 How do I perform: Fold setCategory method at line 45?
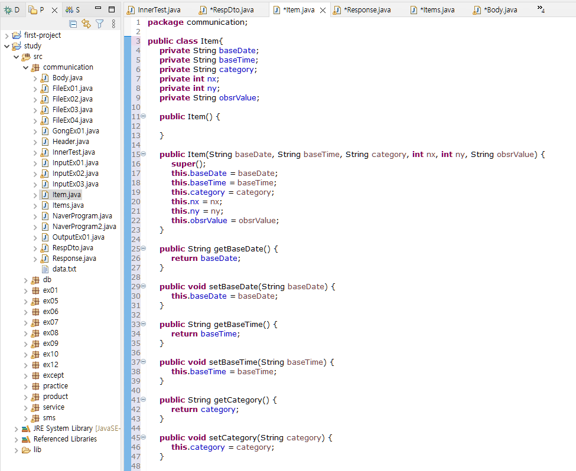coord(144,437)
